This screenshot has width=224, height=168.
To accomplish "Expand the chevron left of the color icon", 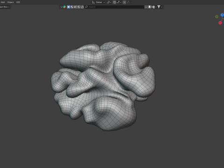I will point(62,7).
